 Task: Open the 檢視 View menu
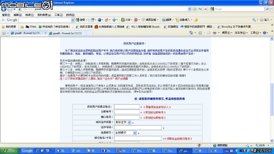click(30, 15)
